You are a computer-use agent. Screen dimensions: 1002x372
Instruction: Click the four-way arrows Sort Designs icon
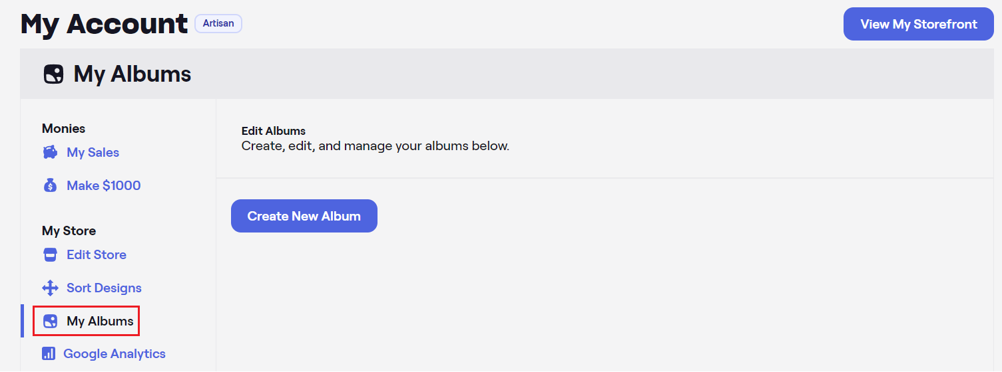[x=50, y=288]
